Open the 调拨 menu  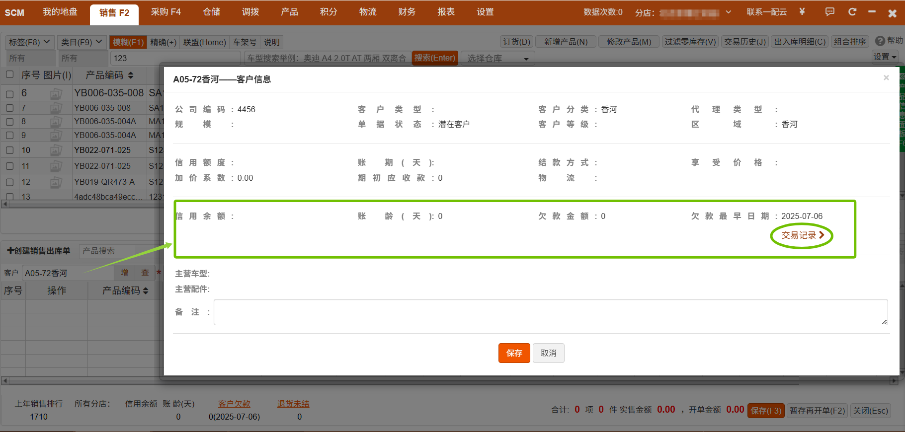[x=250, y=12]
